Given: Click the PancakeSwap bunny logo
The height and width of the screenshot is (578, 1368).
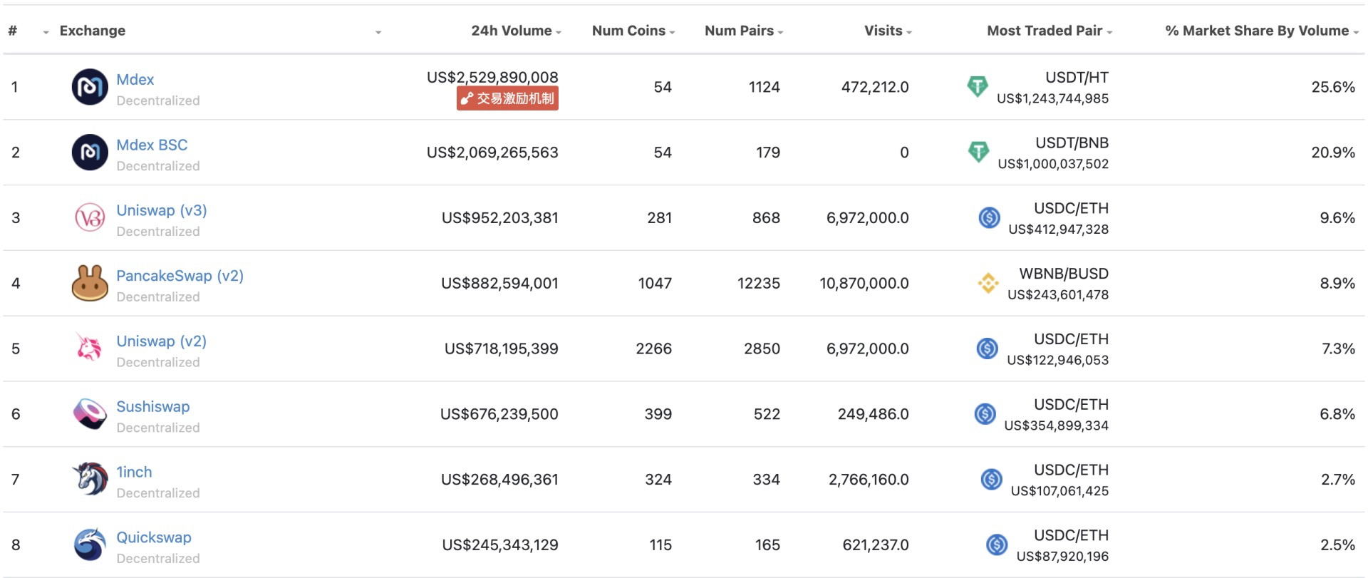Looking at the screenshot, I should click(90, 283).
